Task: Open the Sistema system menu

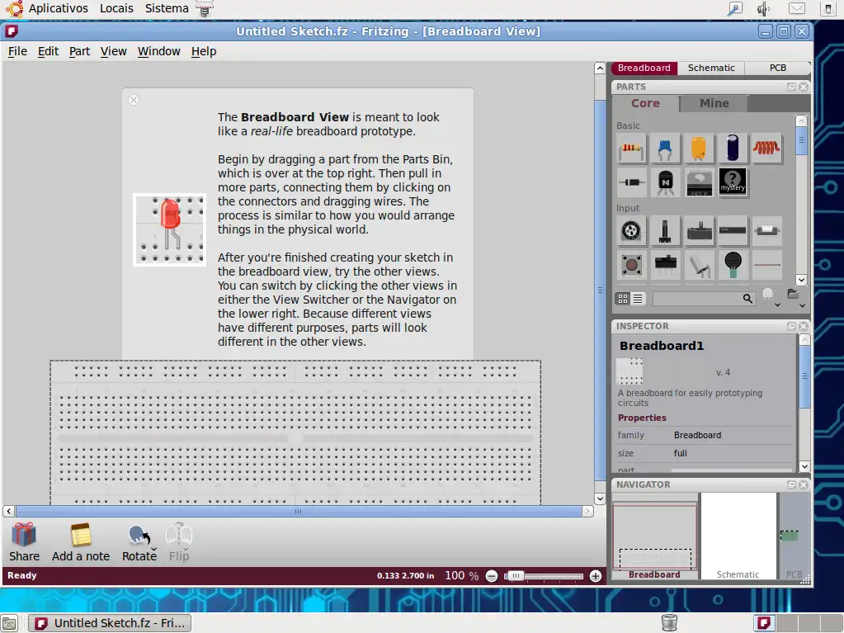Action: pyautogui.click(x=167, y=8)
